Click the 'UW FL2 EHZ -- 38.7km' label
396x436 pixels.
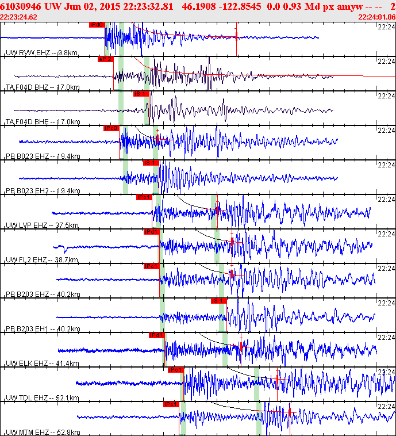pyautogui.click(x=42, y=259)
